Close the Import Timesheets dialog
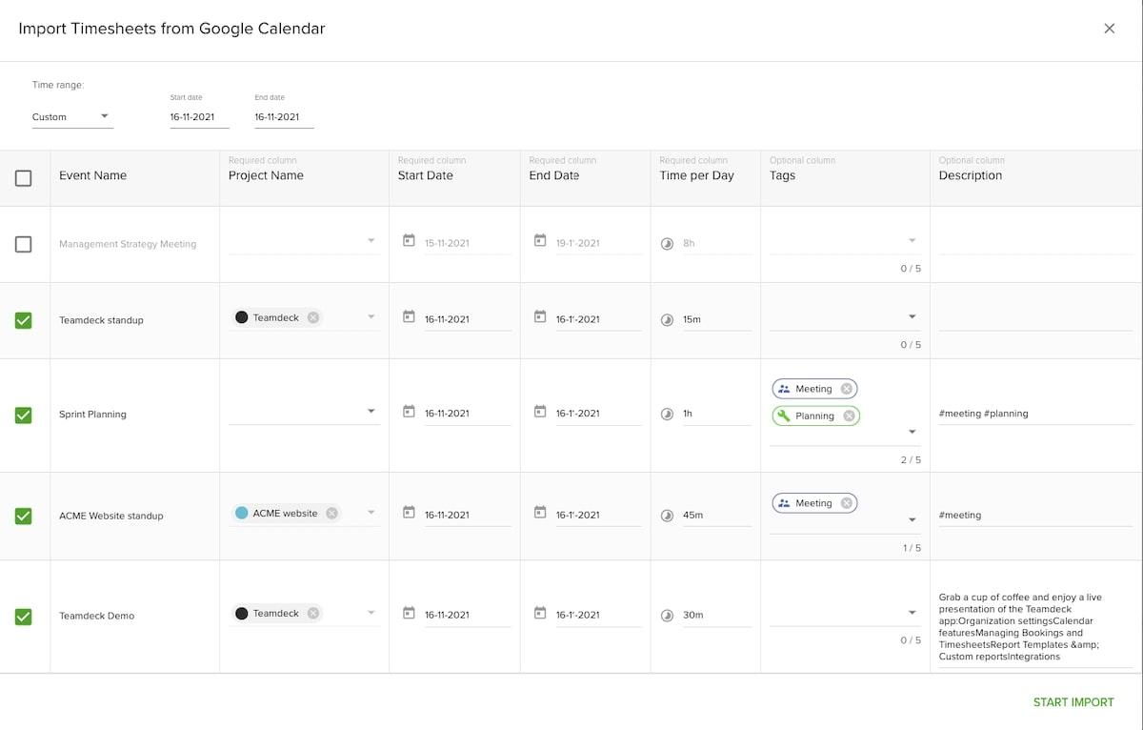The height and width of the screenshot is (730, 1143). click(1109, 29)
